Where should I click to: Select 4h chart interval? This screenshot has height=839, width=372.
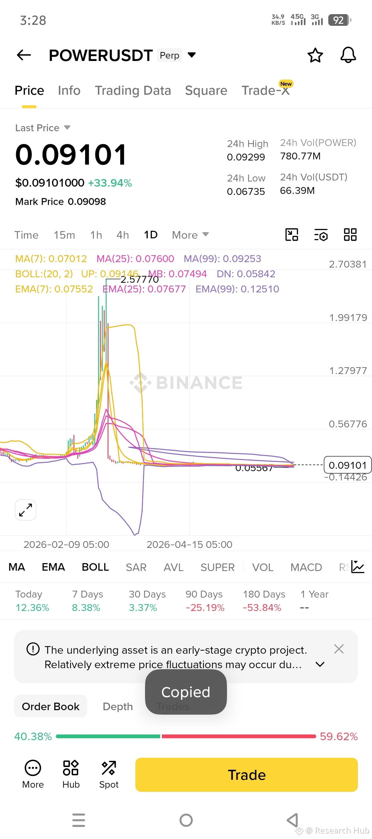pos(123,235)
